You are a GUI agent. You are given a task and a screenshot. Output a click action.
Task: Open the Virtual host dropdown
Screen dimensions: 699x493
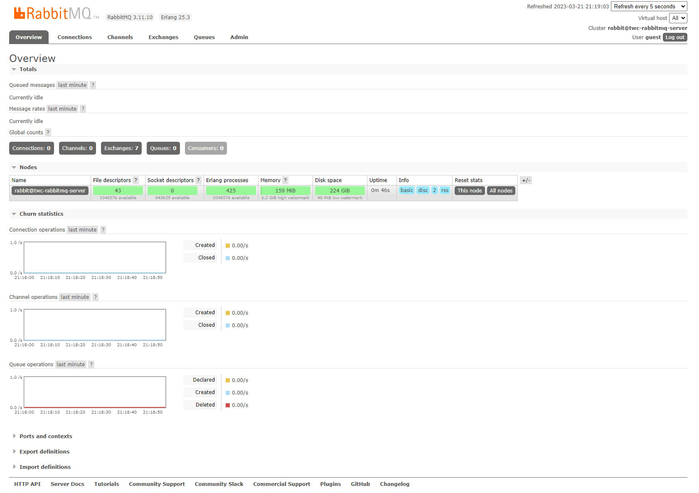[x=678, y=18]
